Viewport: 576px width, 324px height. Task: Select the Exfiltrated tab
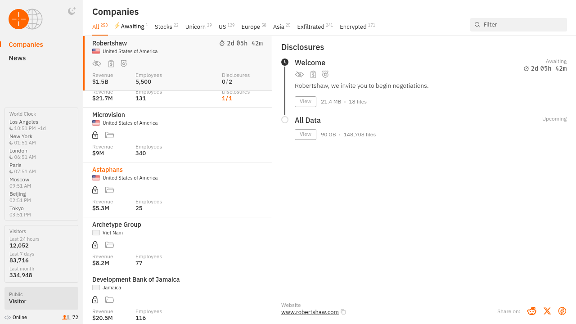pos(315,27)
